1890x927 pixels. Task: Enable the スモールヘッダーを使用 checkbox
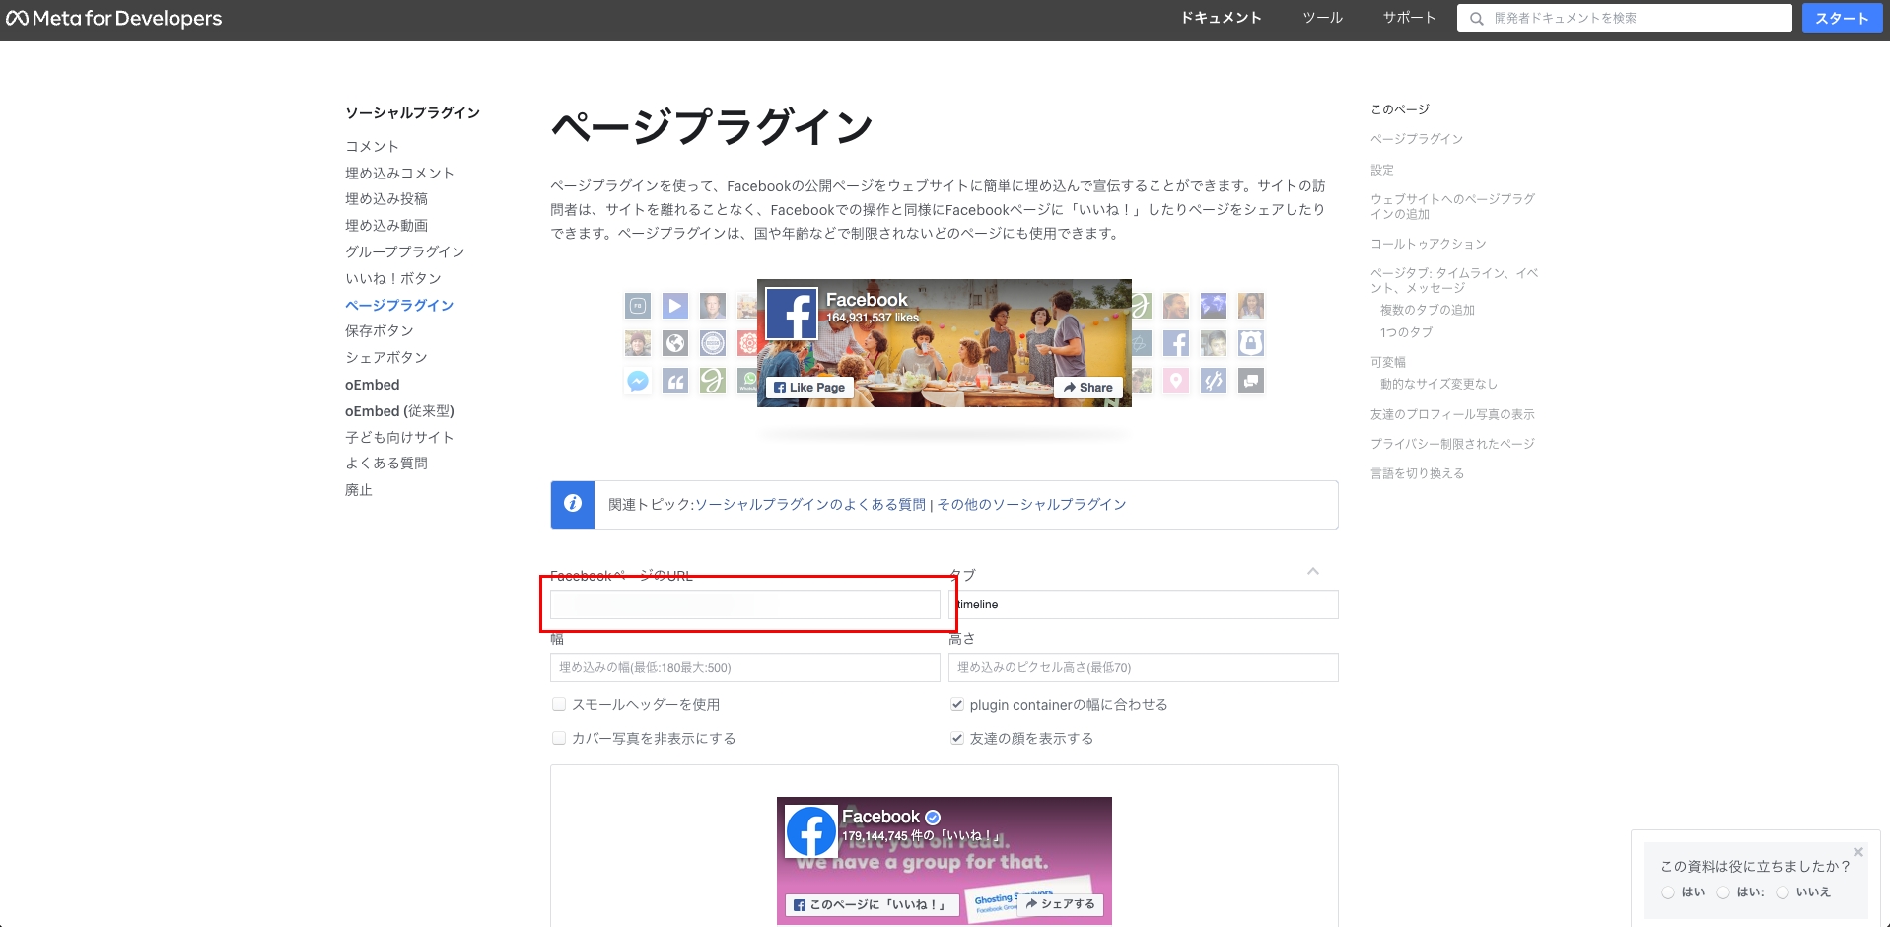point(559,704)
